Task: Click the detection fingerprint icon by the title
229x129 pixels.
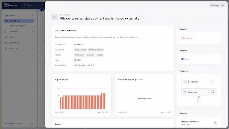Action: click(x=54, y=17)
